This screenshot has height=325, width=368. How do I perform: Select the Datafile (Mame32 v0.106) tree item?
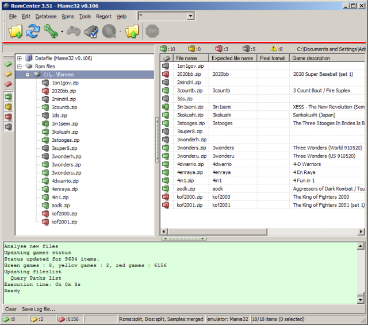(x=63, y=58)
